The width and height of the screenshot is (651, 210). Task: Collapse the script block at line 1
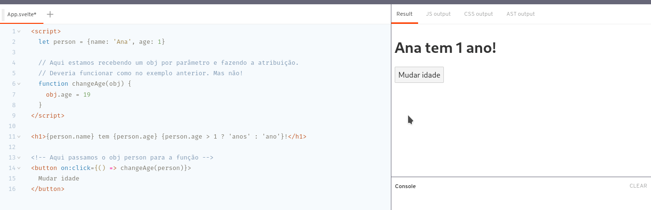pyautogui.click(x=19, y=31)
